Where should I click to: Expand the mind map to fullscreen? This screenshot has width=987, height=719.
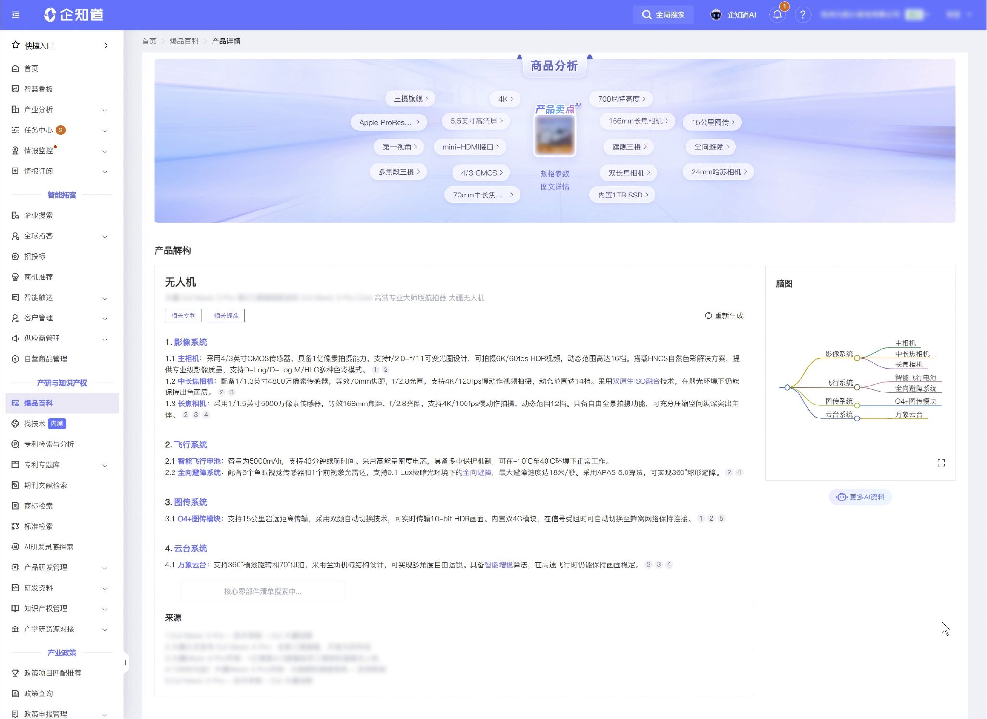tap(941, 463)
